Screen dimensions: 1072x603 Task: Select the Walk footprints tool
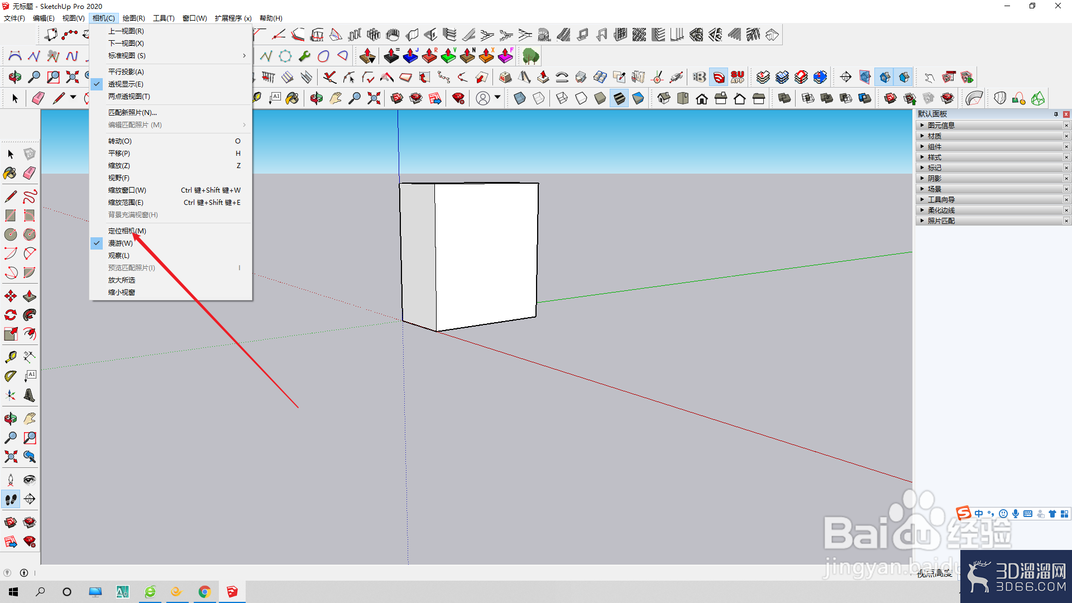click(11, 499)
